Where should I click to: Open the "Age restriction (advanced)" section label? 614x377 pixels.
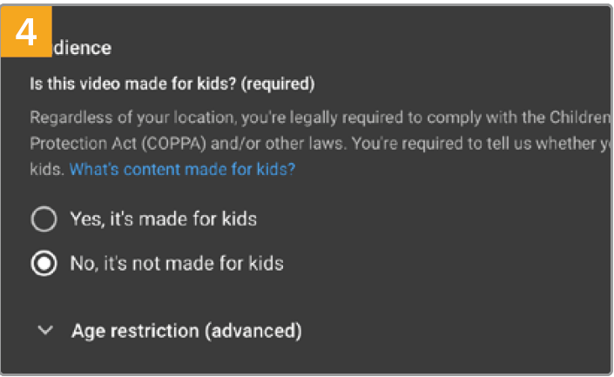[186, 331]
